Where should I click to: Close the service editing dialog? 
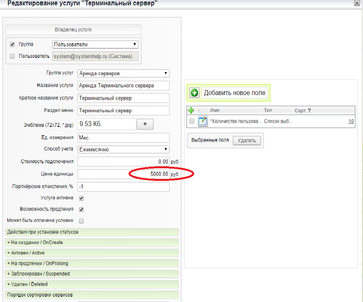tap(356, 3)
